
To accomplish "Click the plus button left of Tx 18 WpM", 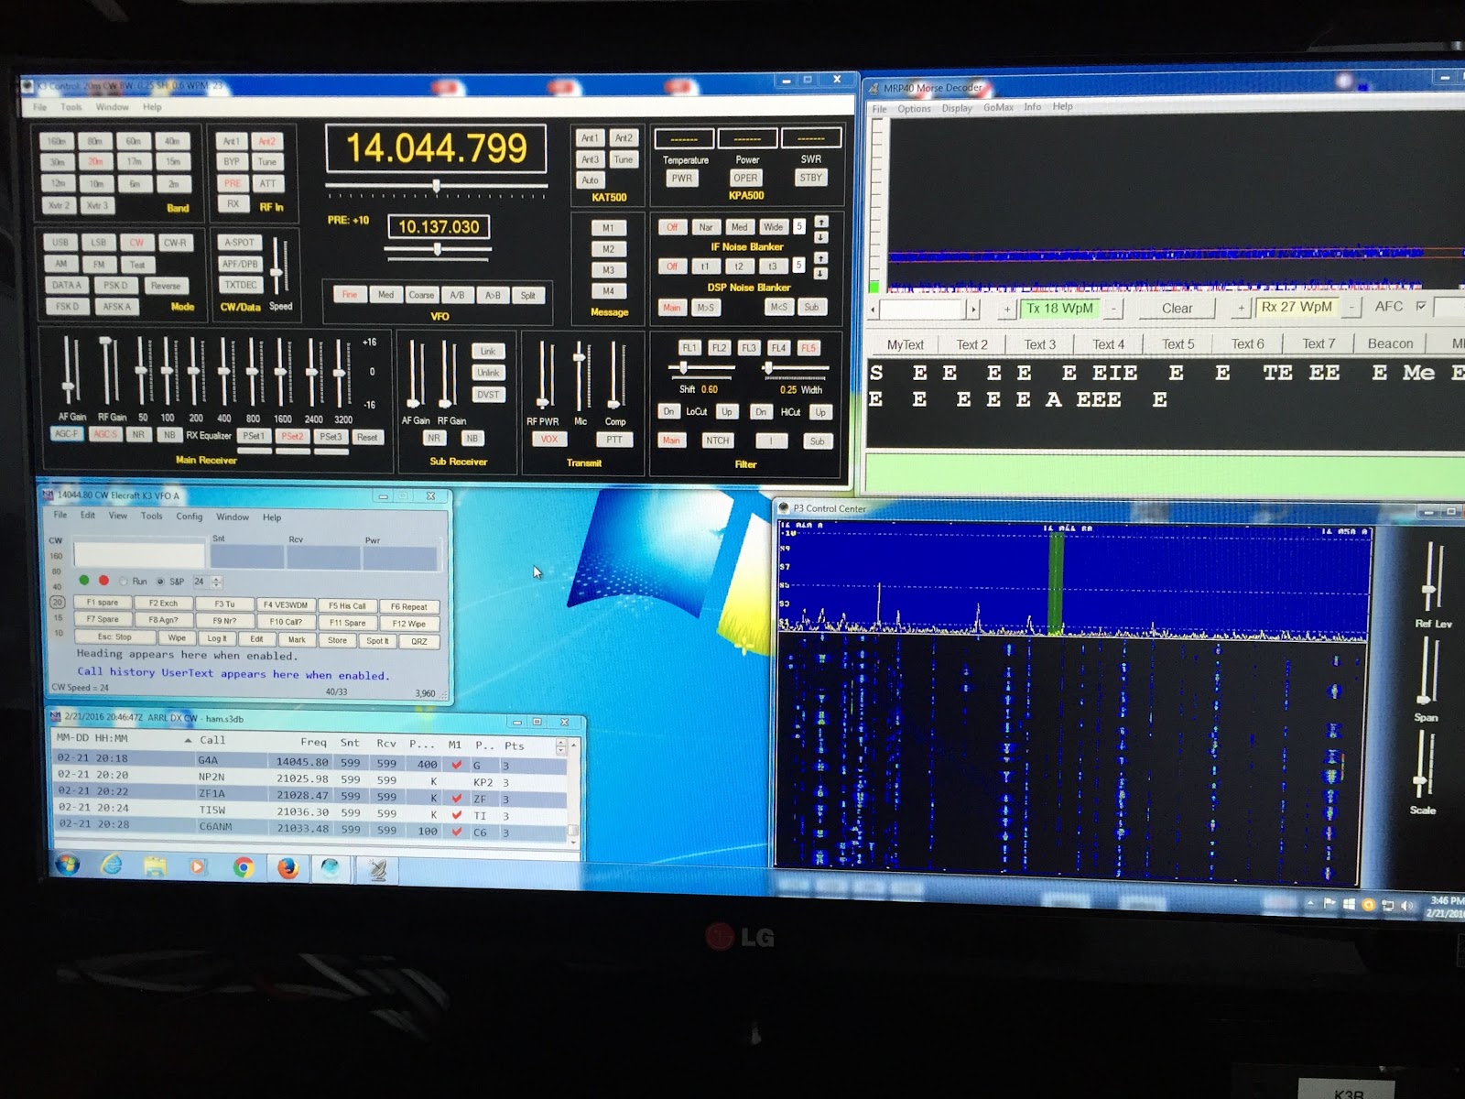I will (1007, 310).
